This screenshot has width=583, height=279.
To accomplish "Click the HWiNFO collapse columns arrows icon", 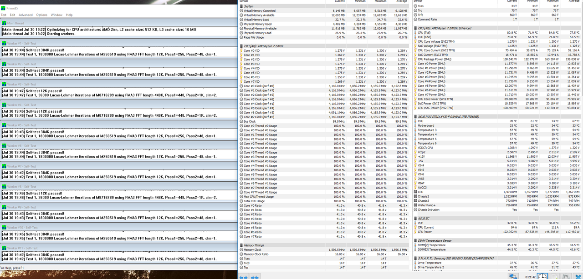I will [255, 276].
